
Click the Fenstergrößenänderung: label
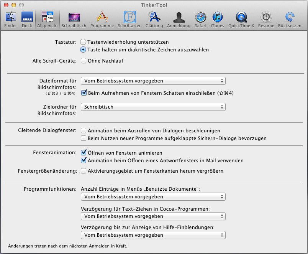48,171
